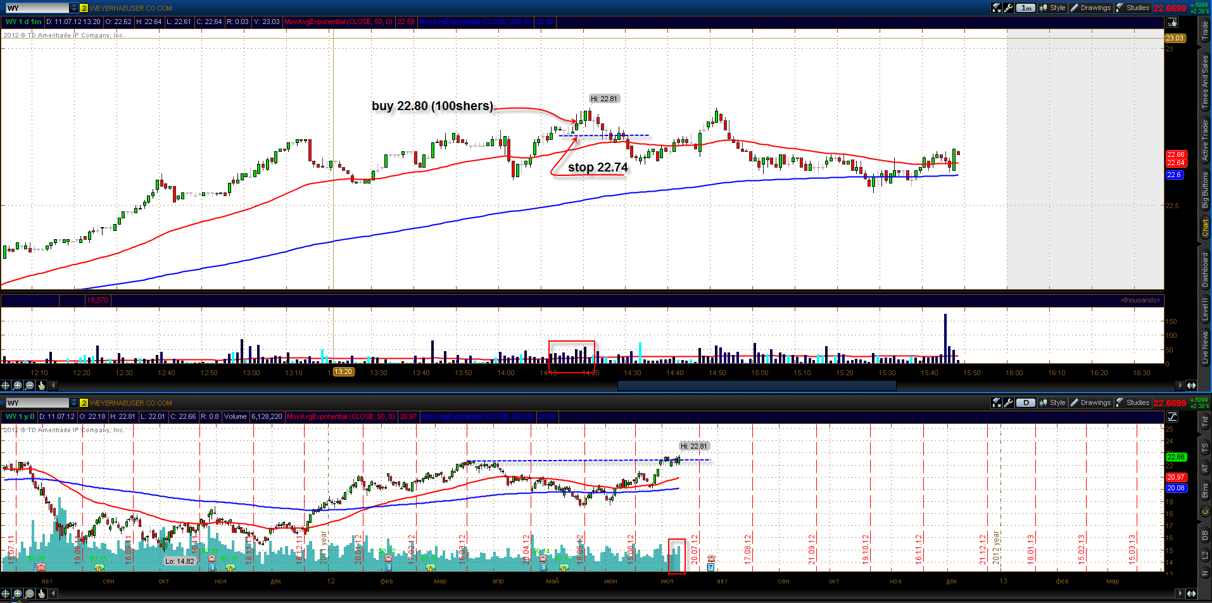1212x603 pixels.
Task: Open Btns side tab on lower chart
Action: pos(1205,490)
